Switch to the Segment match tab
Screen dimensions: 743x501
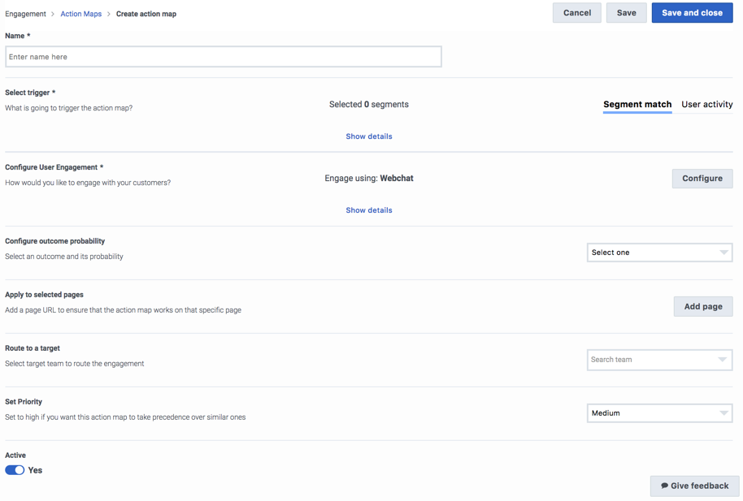point(637,104)
